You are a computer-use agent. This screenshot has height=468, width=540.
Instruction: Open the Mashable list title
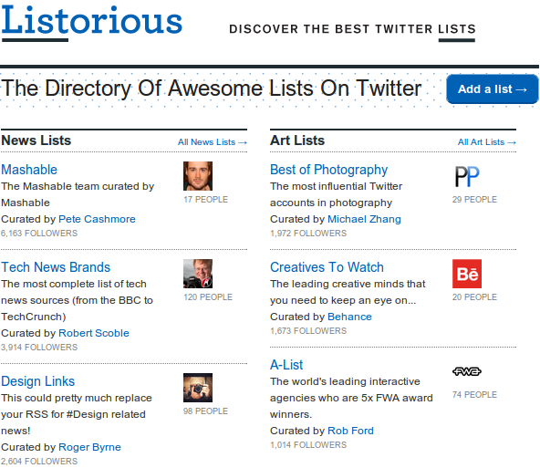tap(29, 170)
